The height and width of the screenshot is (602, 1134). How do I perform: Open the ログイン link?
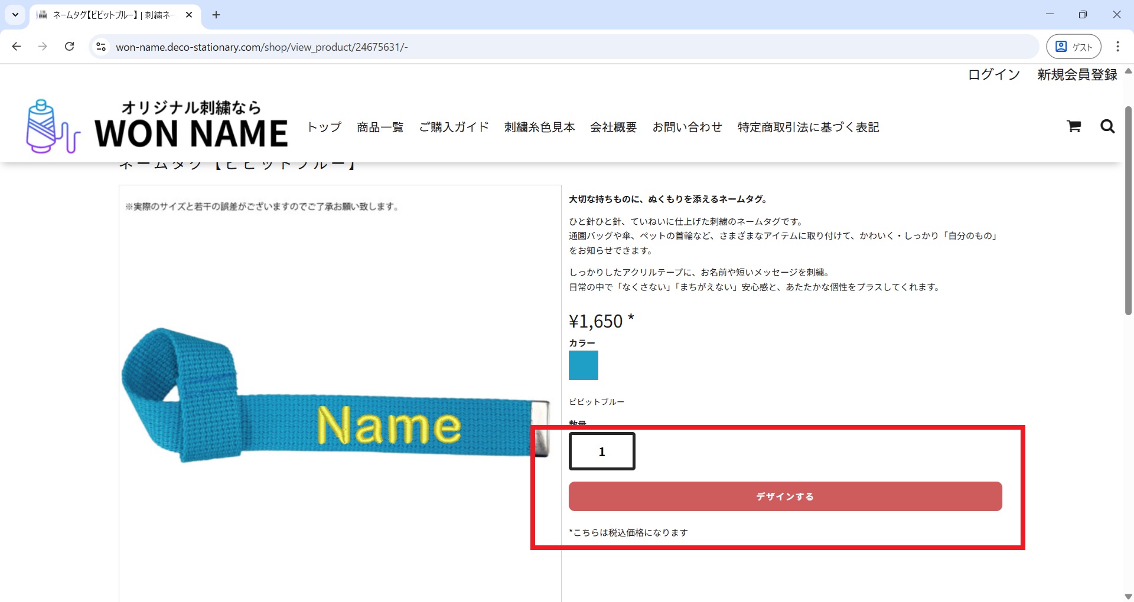993,74
